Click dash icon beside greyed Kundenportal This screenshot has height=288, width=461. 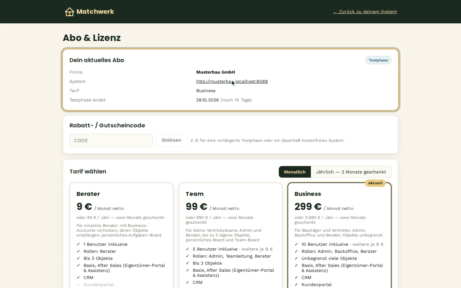click(78, 284)
